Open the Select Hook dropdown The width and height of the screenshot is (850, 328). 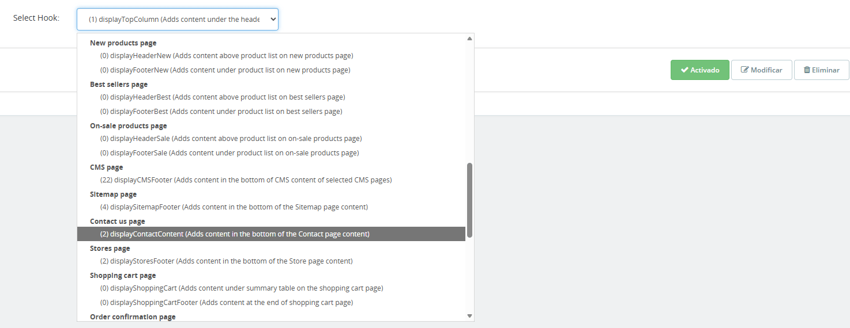click(x=178, y=19)
